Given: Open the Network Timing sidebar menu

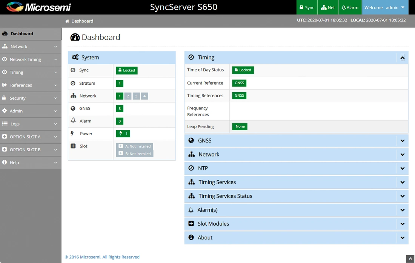Looking at the screenshot, I should pos(31,59).
